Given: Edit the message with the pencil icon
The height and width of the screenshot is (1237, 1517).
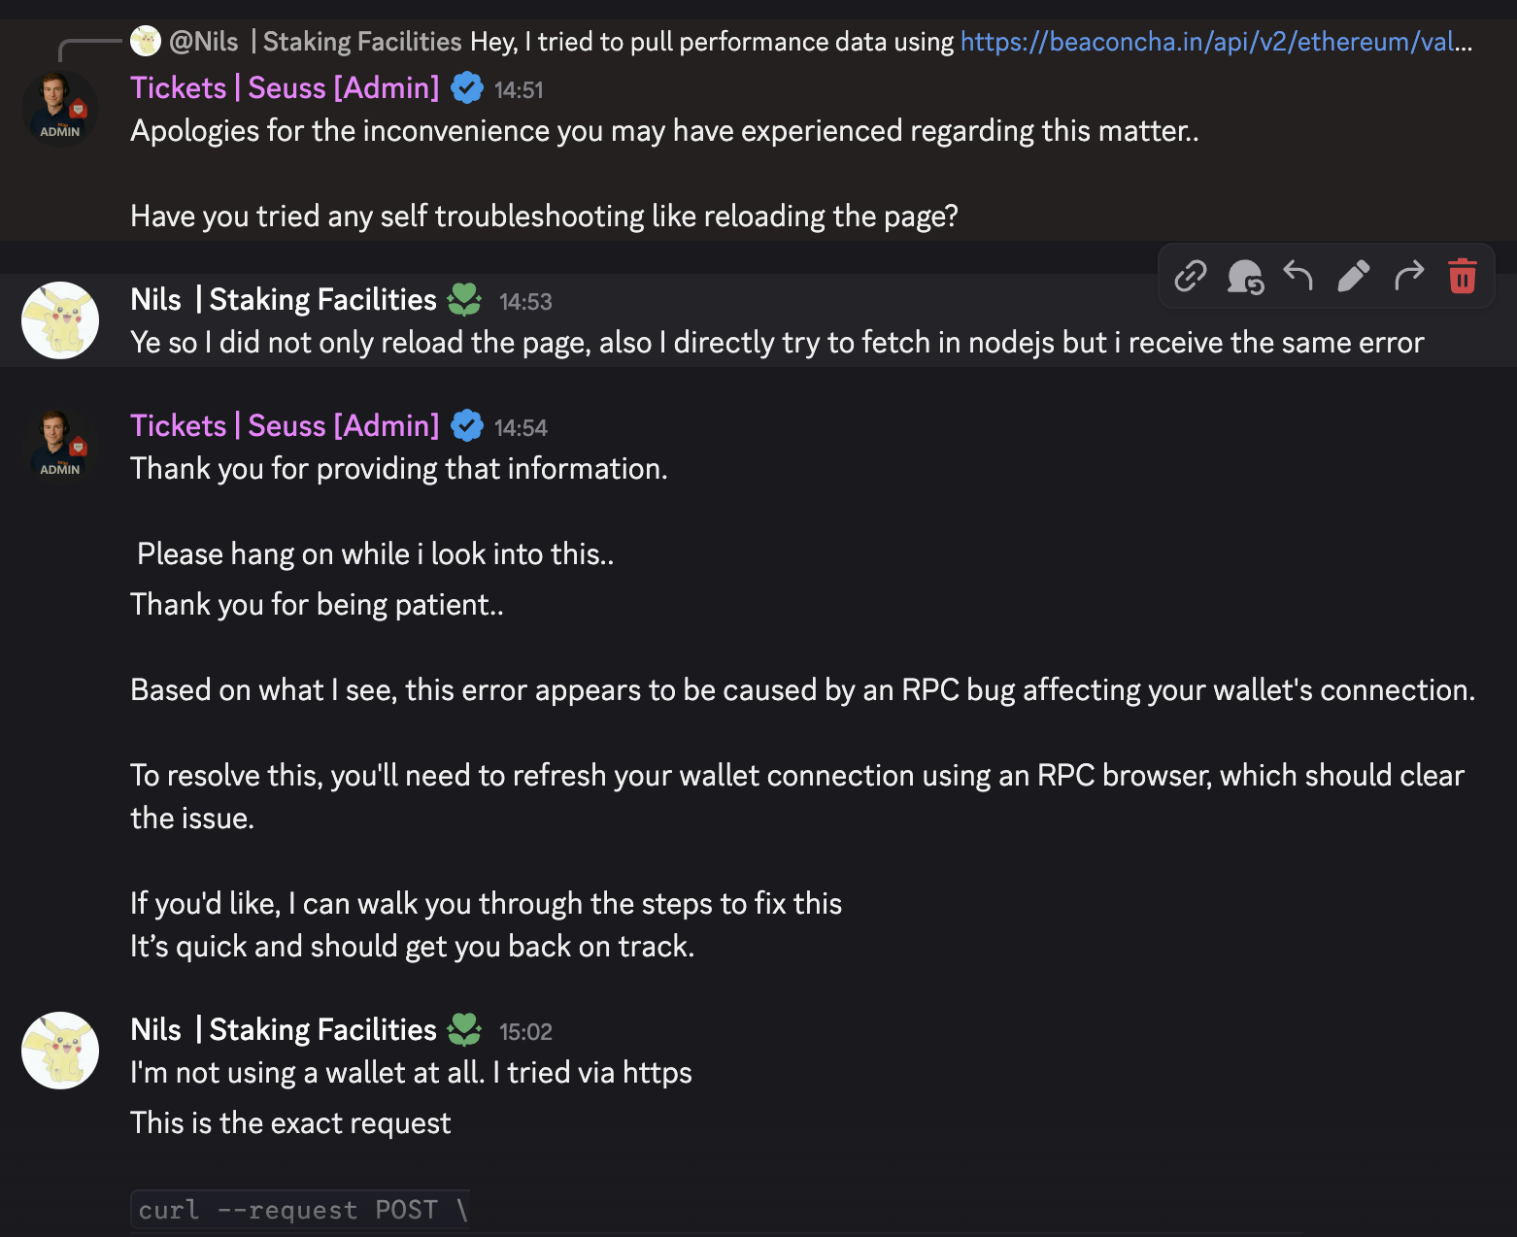Looking at the screenshot, I should [1353, 277].
